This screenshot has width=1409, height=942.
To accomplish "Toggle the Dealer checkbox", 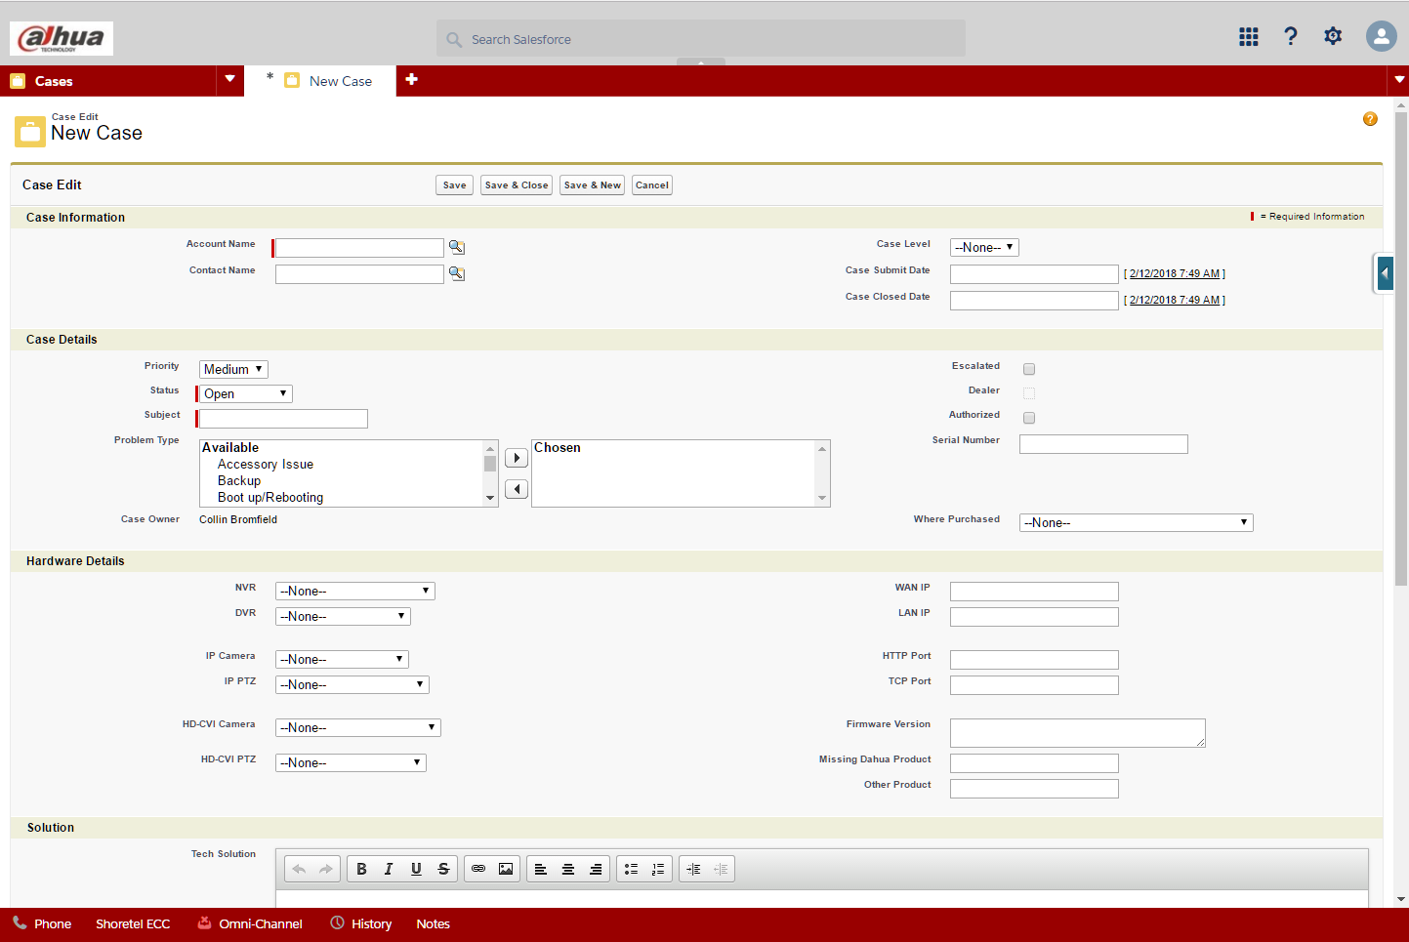I will [x=1029, y=393].
